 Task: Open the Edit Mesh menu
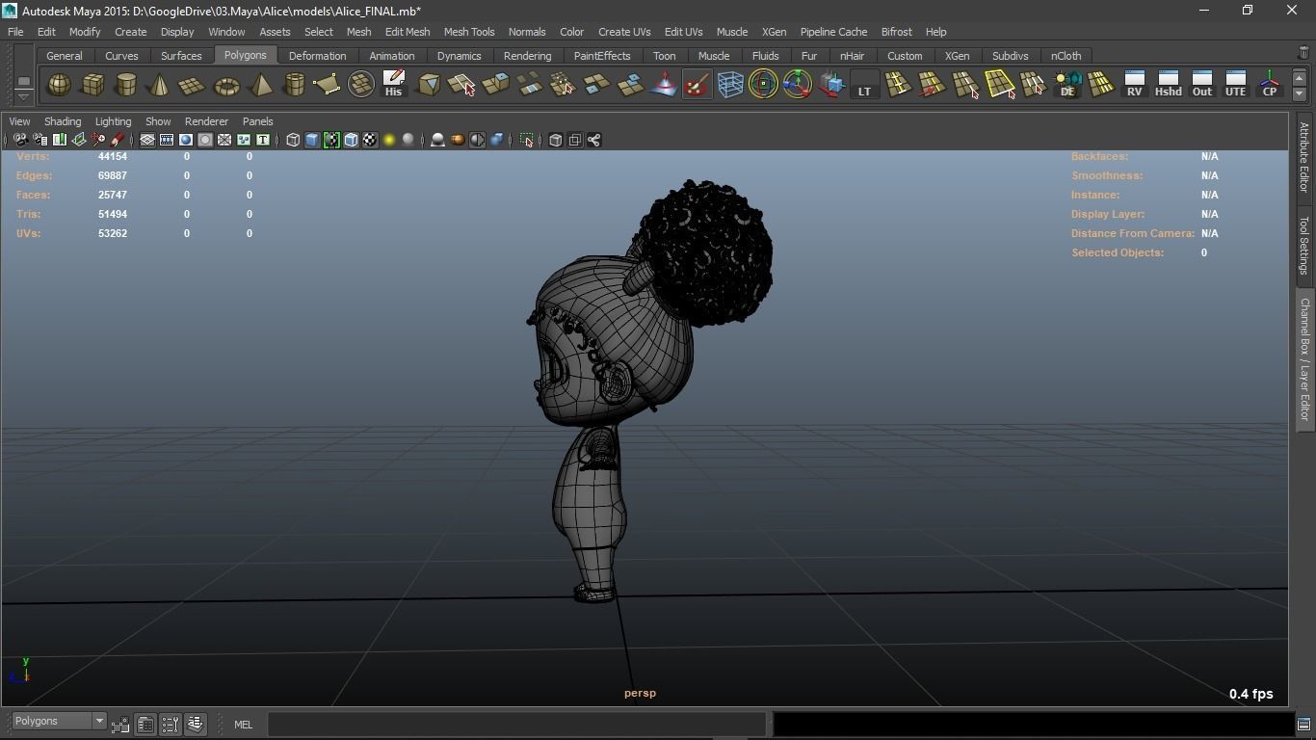408,32
